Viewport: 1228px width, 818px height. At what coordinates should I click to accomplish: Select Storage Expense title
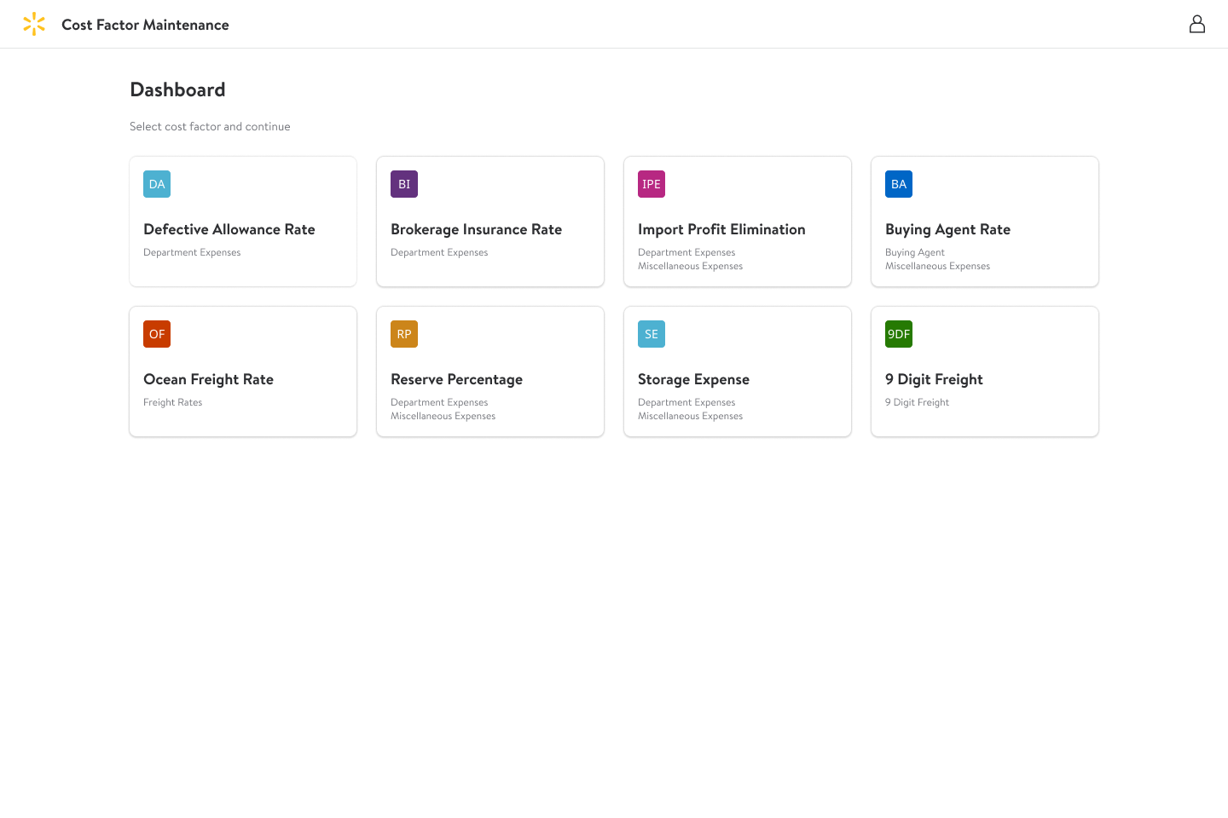pyautogui.click(x=693, y=380)
